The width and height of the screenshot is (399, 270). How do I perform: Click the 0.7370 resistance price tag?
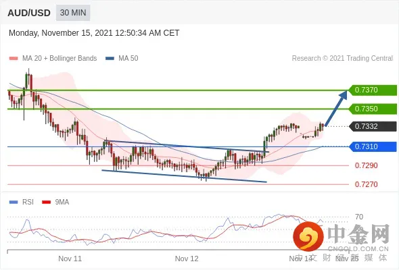(x=372, y=90)
